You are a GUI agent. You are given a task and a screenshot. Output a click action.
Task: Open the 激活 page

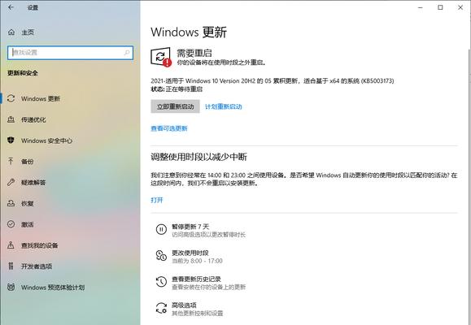[x=70, y=224]
